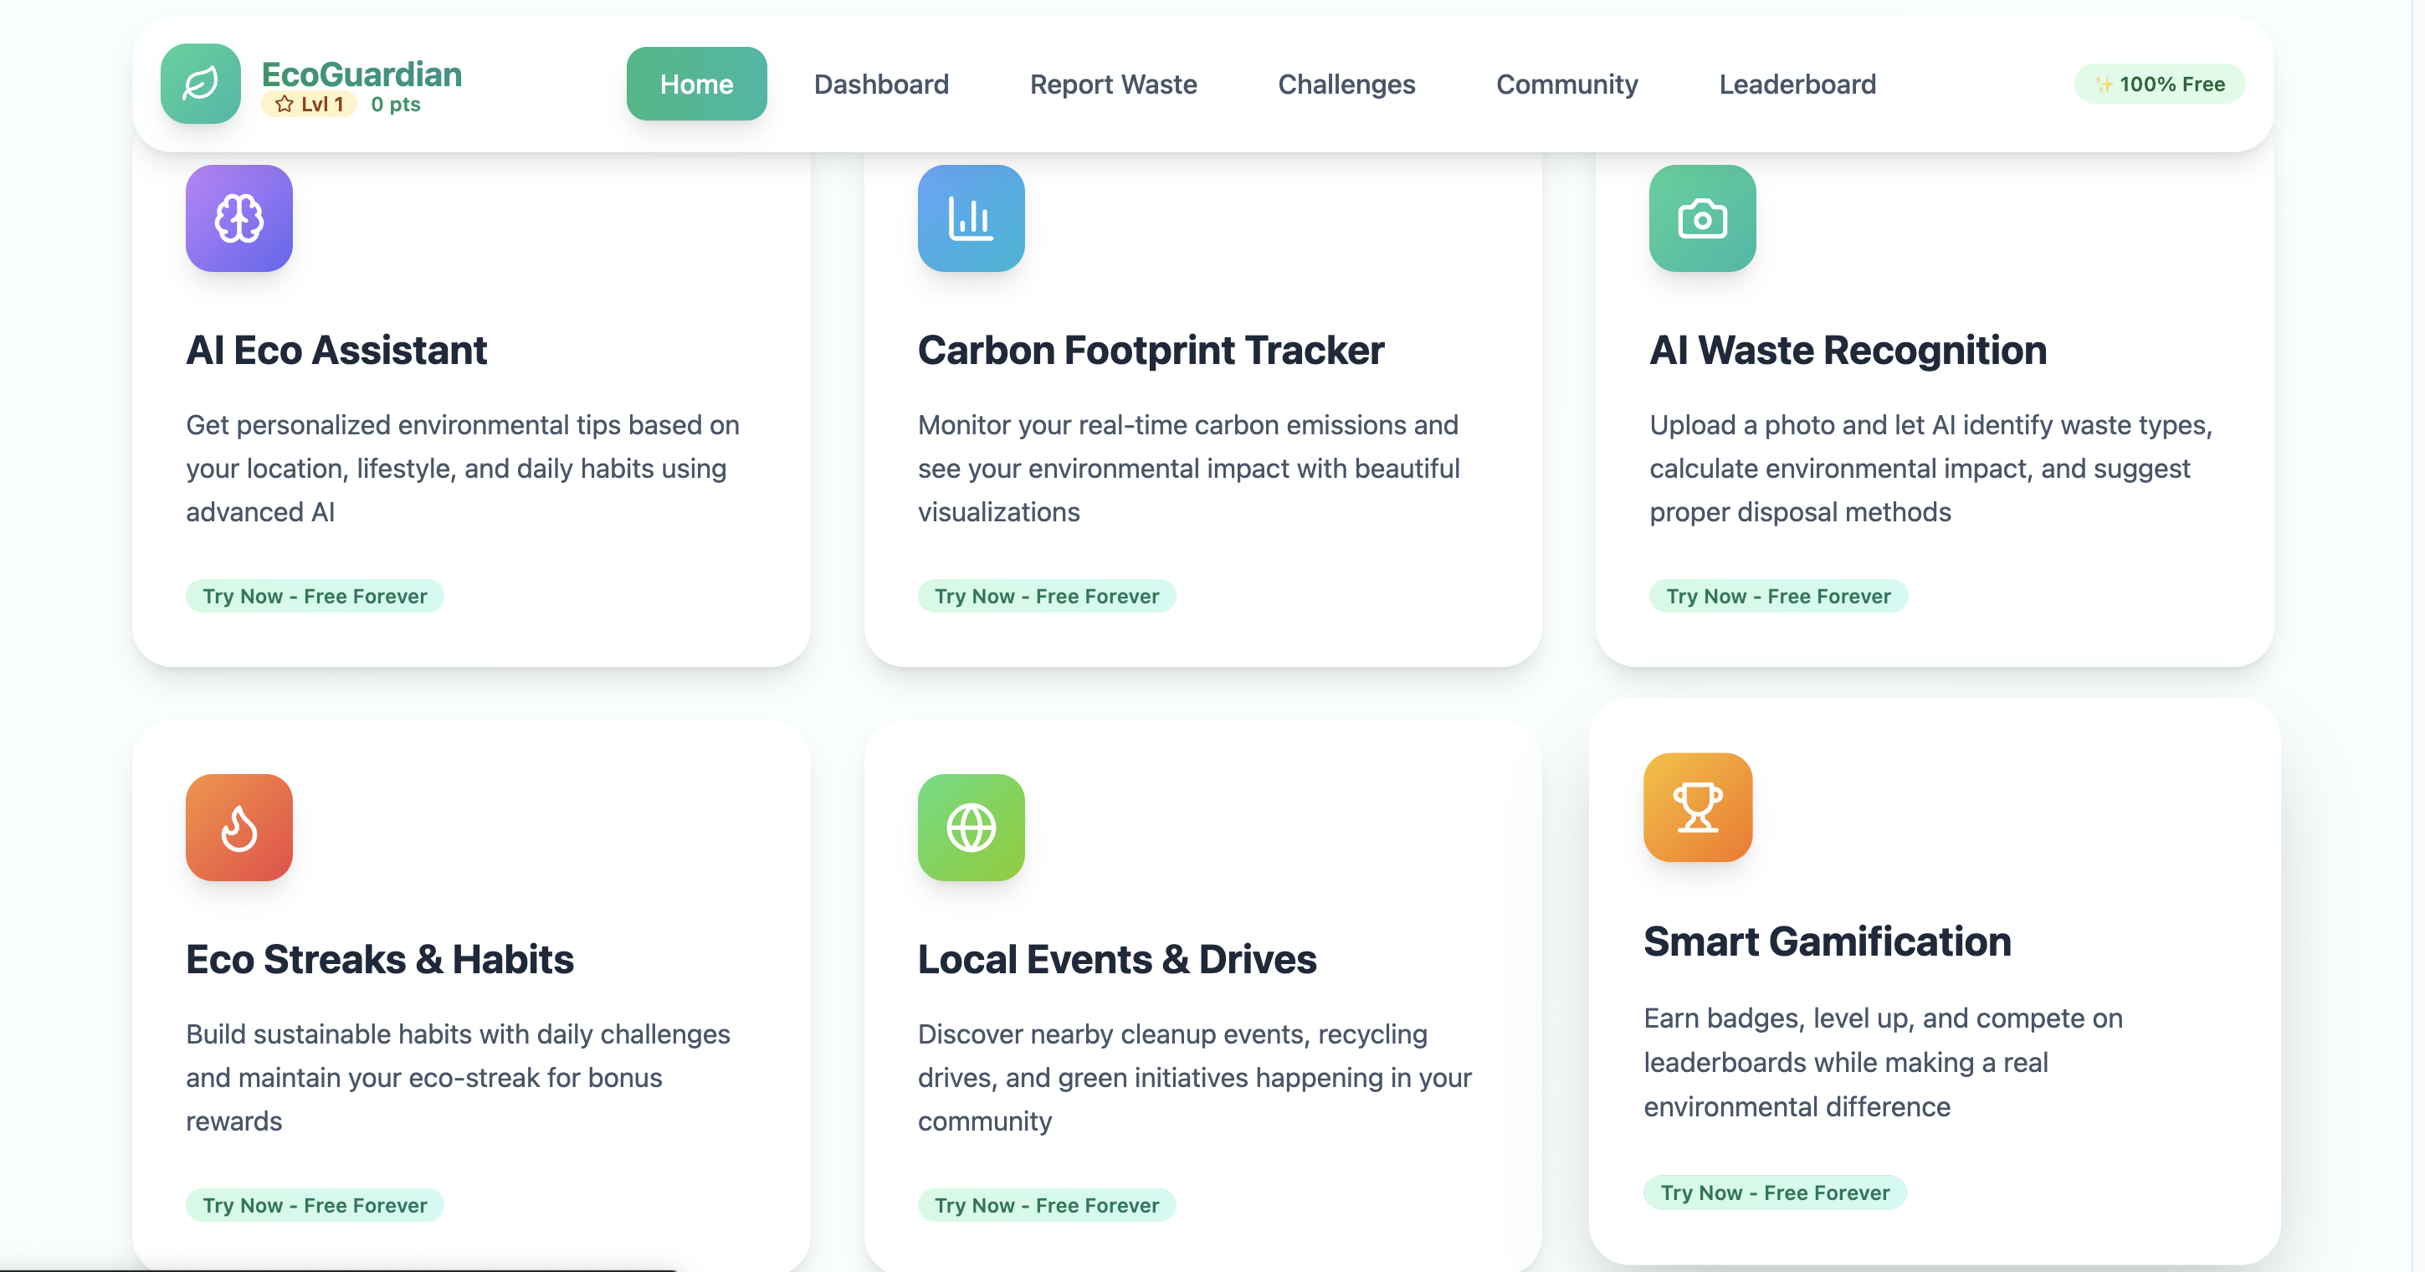Switch to the Community page
The image size is (2425, 1272).
tap(1566, 85)
